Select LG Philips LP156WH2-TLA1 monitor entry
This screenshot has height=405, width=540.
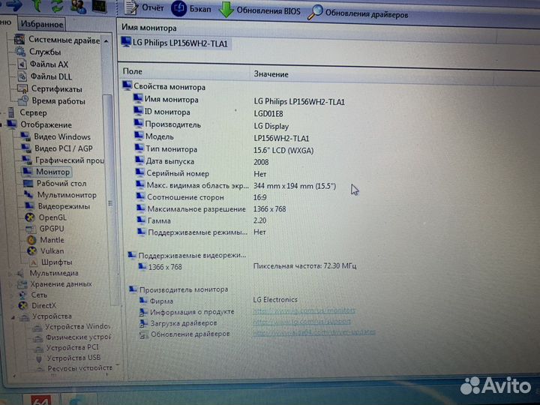175,43
